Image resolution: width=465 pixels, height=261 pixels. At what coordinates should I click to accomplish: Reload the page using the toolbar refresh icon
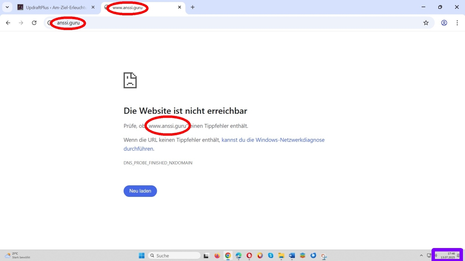tap(34, 23)
